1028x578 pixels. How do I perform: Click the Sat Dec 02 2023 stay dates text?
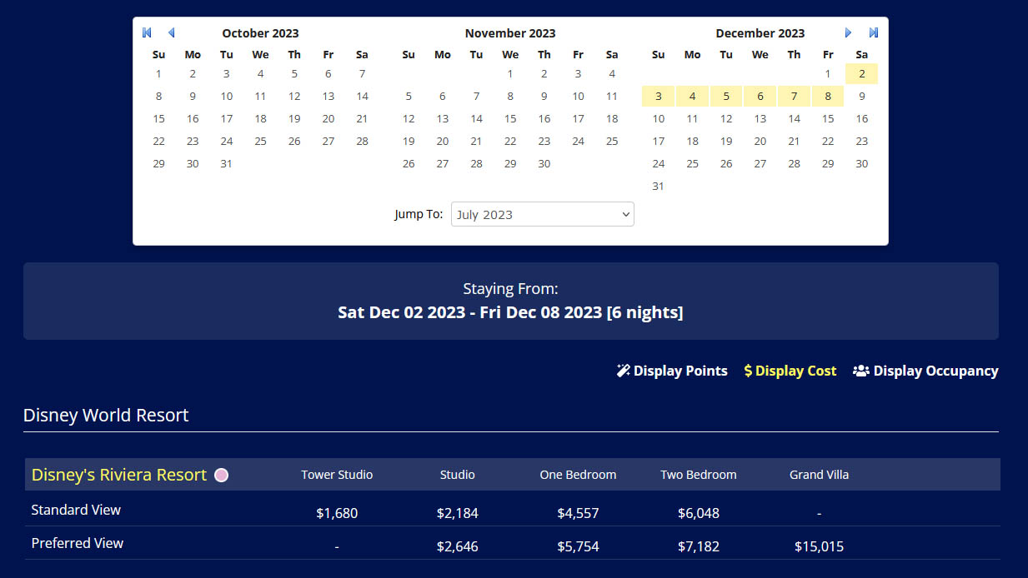(510, 313)
